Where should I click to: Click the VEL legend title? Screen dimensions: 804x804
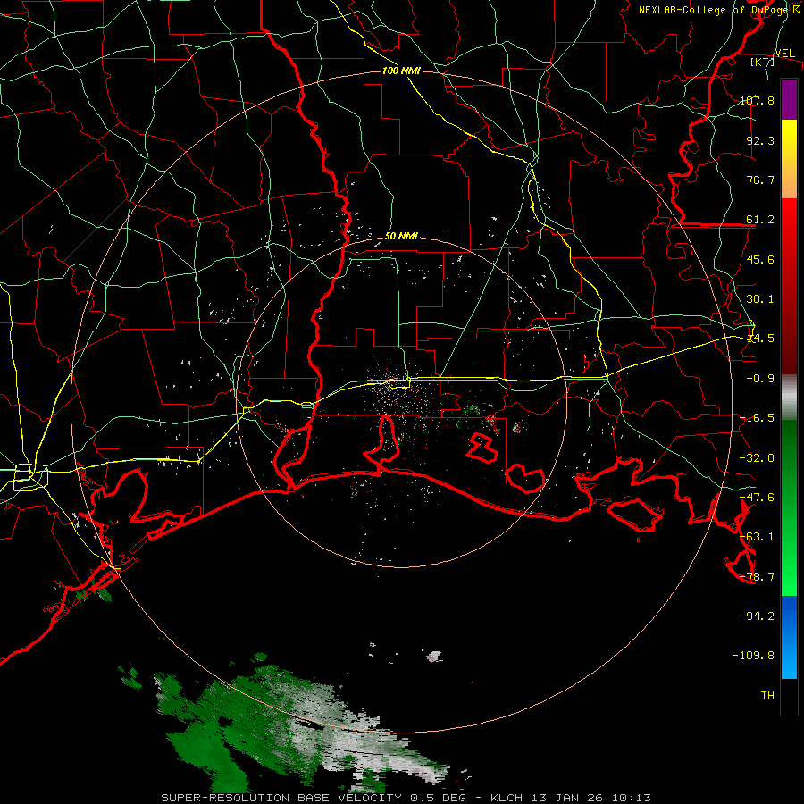784,54
